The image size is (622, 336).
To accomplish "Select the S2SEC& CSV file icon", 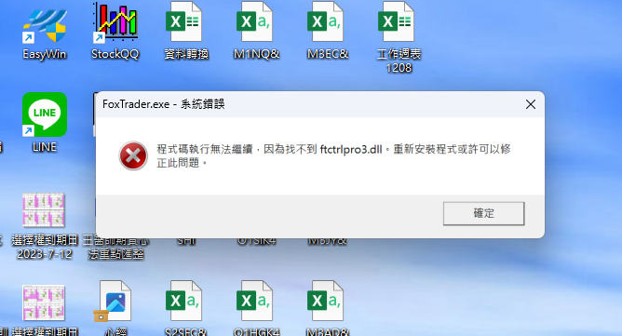I will point(183,301).
